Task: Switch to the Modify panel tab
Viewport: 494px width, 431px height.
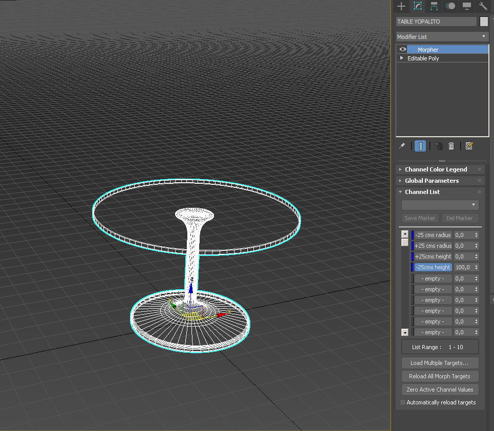Action: pos(418,6)
